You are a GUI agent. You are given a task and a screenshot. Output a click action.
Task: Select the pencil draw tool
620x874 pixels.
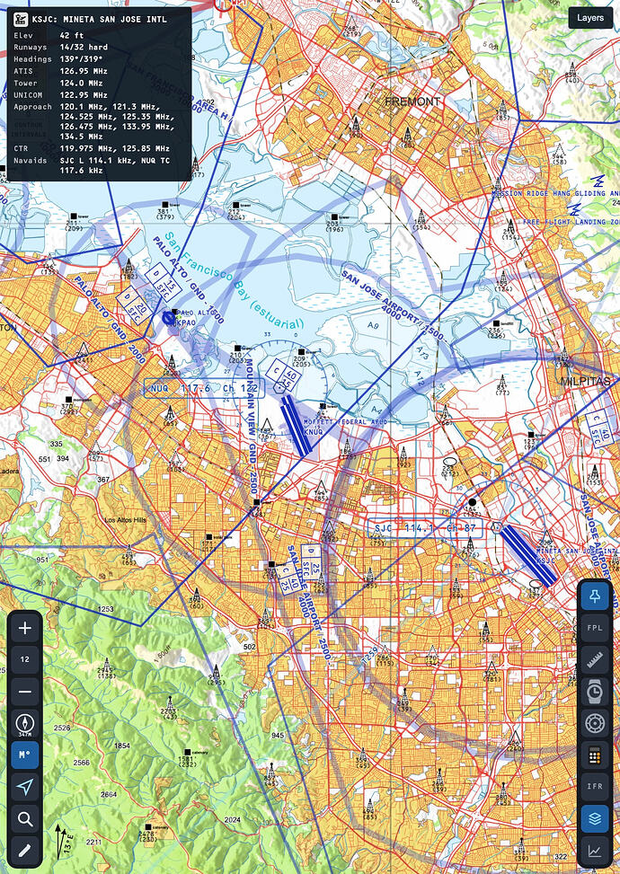point(24,851)
